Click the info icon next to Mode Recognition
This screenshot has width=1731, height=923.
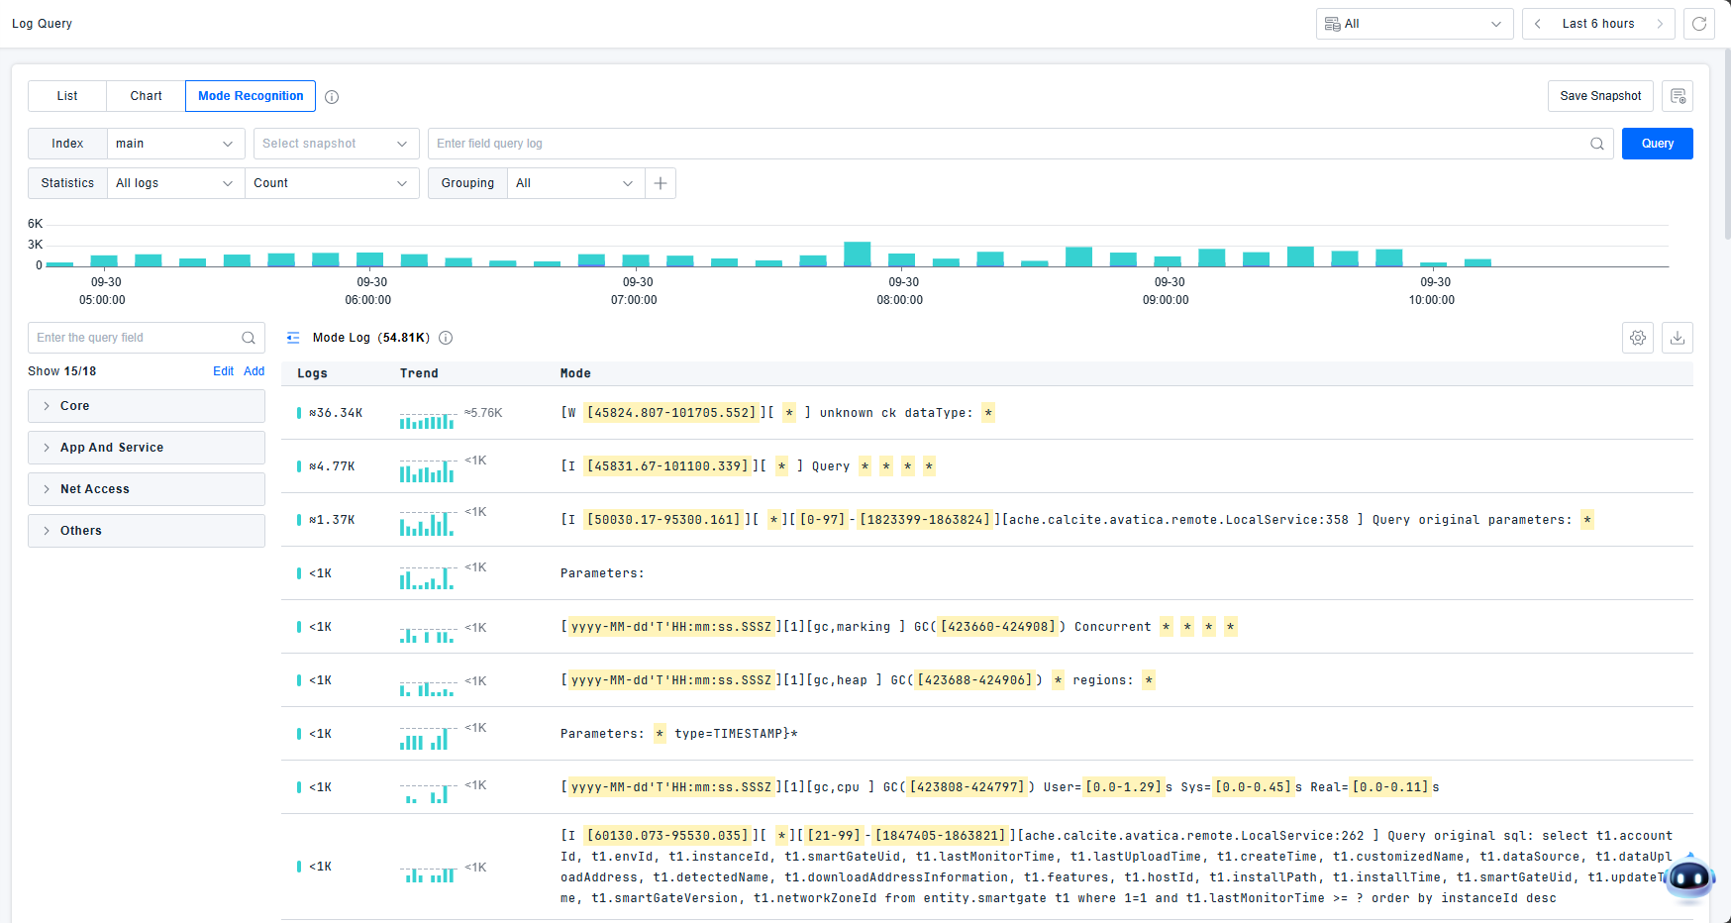pyautogui.click(x=332, y=97)
